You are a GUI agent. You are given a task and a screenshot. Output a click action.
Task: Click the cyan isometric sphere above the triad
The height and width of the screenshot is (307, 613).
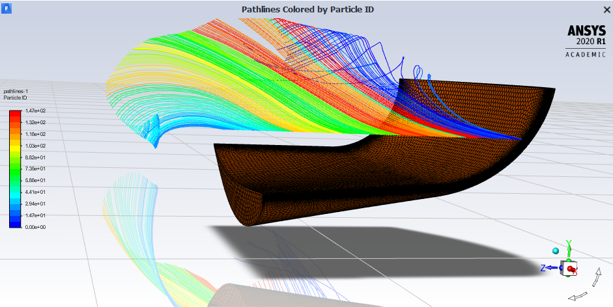[x=556, y=250]
